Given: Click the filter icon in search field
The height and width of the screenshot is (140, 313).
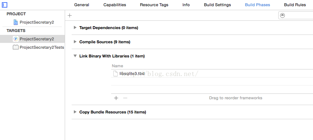Looking at the screenshot, I should pyautogui.click(x=282, y=16).
